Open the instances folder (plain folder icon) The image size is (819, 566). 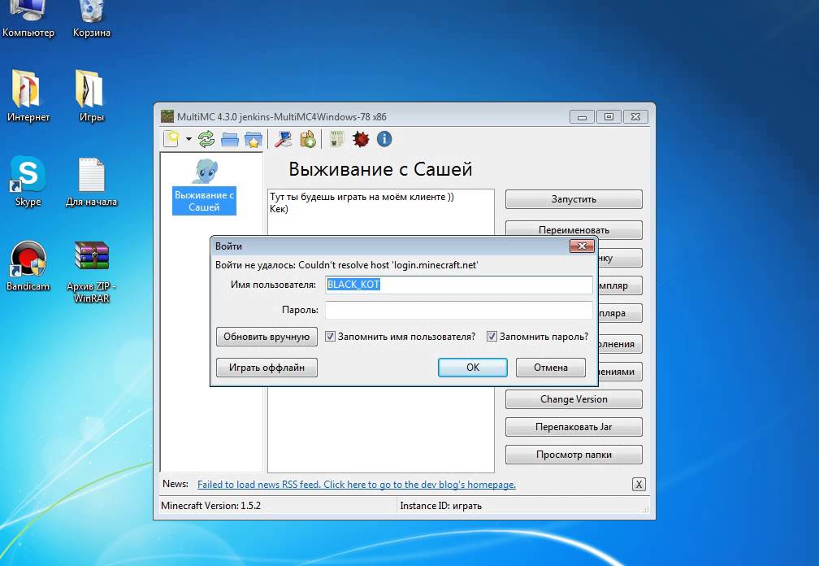coord(230,139)
